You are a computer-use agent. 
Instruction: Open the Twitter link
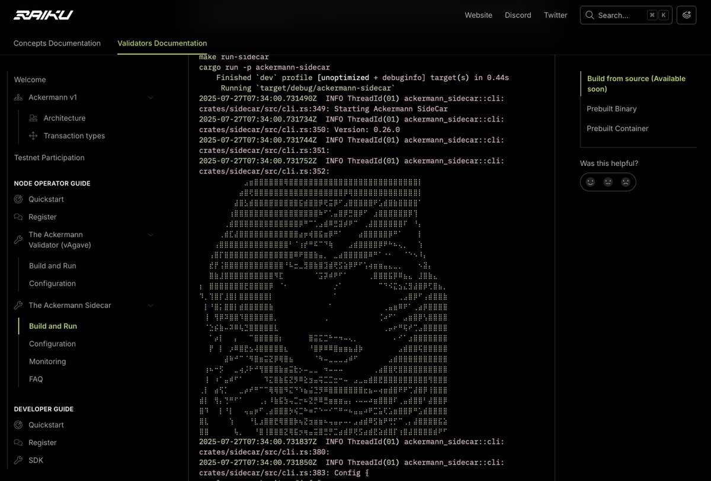click(x=556, y=15)
